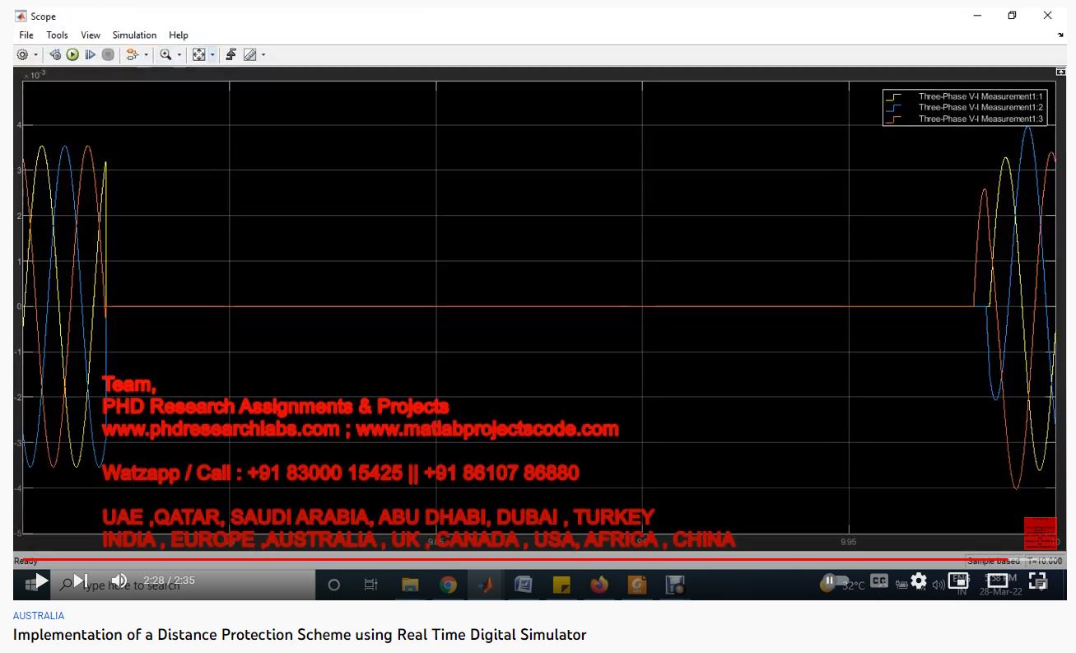Open Task View on the taskbar
The width and height of the screenshot is (1076, 653).
(371, 585)
